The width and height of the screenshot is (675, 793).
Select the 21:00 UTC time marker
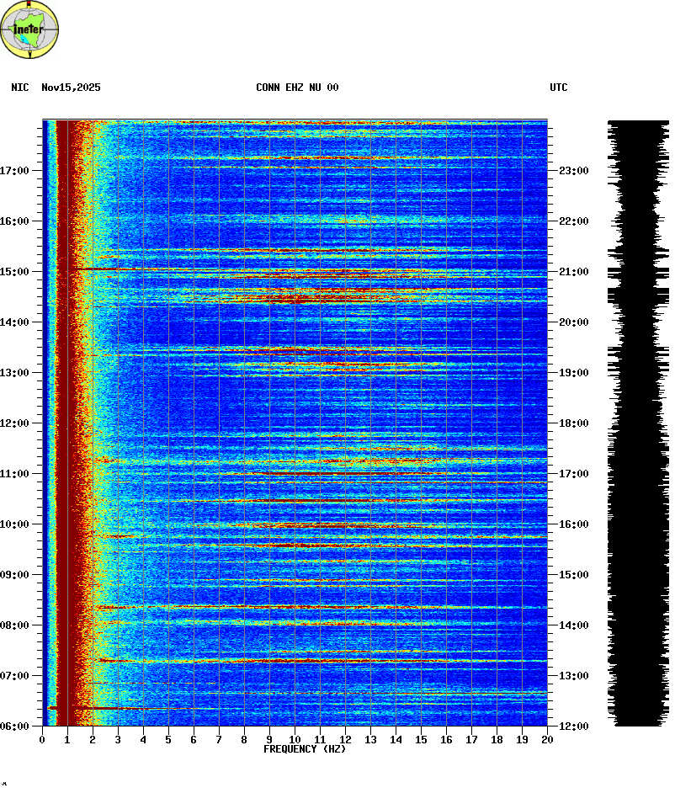pos(573,272)
